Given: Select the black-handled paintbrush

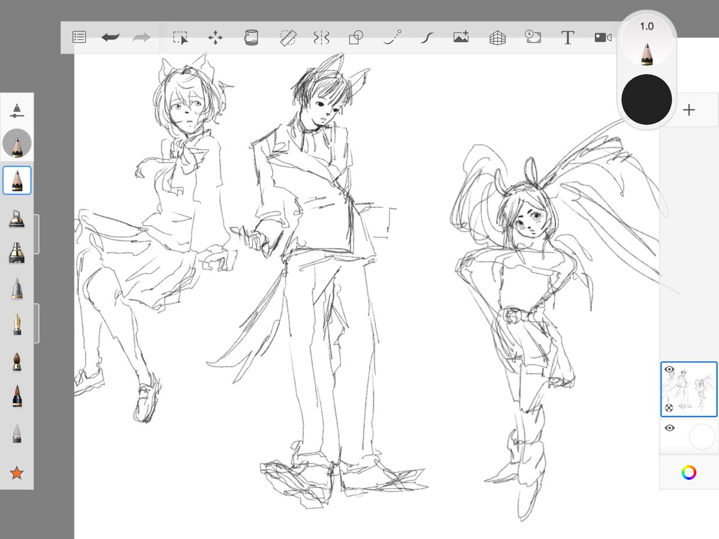Looking at the screenshot, I should pyautogui.click(x=17, y=396).
